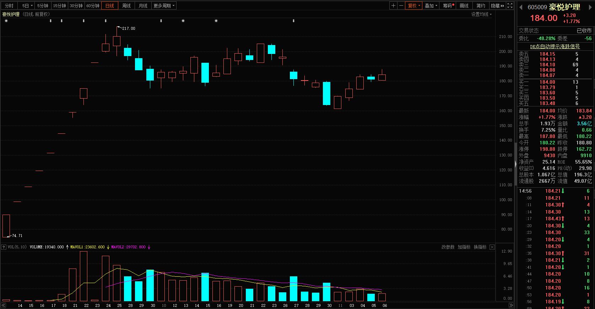Viewport: 595px width, 309px height.
Task: Click the star event marker above date 16
Action: [x=216, y=21]
